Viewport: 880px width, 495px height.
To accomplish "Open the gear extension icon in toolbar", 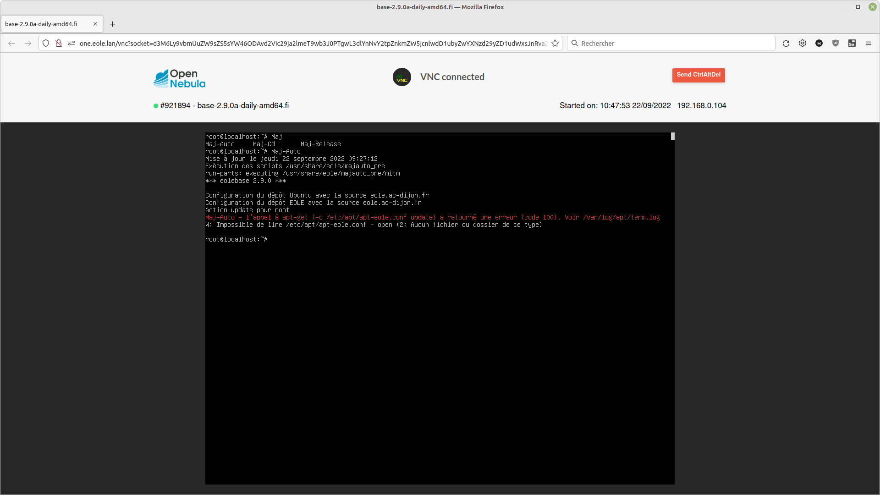I will click(x=802, y=44).
